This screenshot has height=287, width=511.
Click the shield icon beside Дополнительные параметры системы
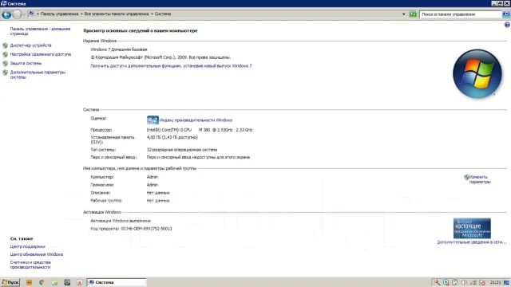(6, 73)
